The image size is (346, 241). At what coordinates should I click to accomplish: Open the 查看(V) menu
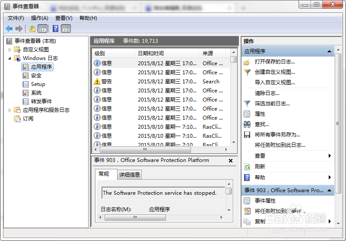point(64,18)
